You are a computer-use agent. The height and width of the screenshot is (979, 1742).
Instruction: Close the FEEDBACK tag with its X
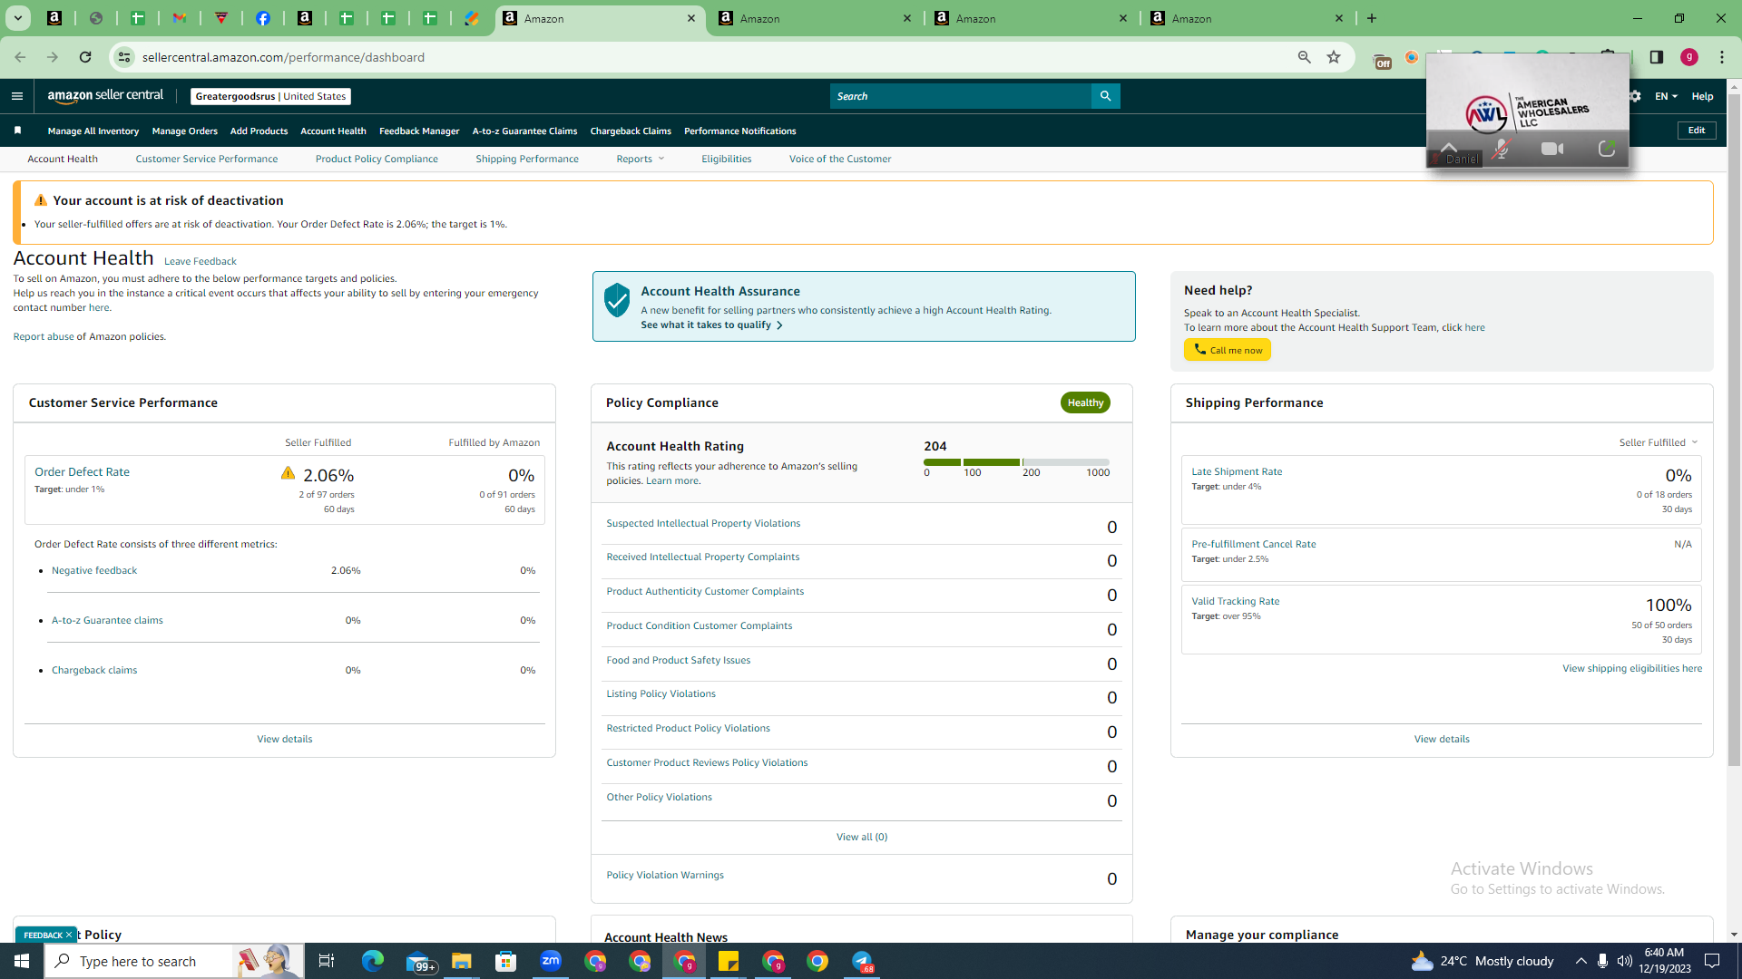coord(69,935)
